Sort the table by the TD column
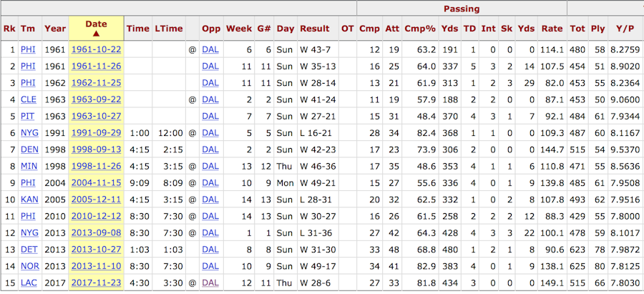Viewport: 644px width, 294px height. [x=469, y=29]
